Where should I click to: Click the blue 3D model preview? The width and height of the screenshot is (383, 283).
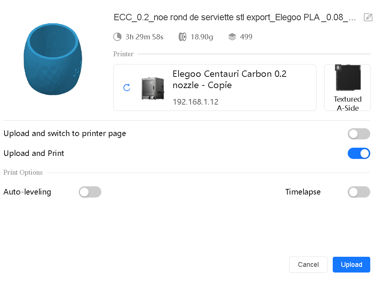tap(53, 59)
